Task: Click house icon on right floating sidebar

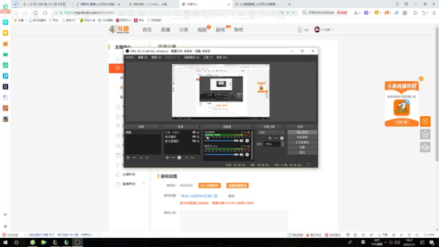Action: [425, 134]
